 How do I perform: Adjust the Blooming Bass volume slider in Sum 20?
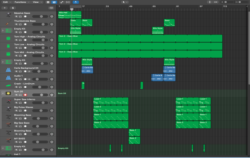click(x=40, y=118)
